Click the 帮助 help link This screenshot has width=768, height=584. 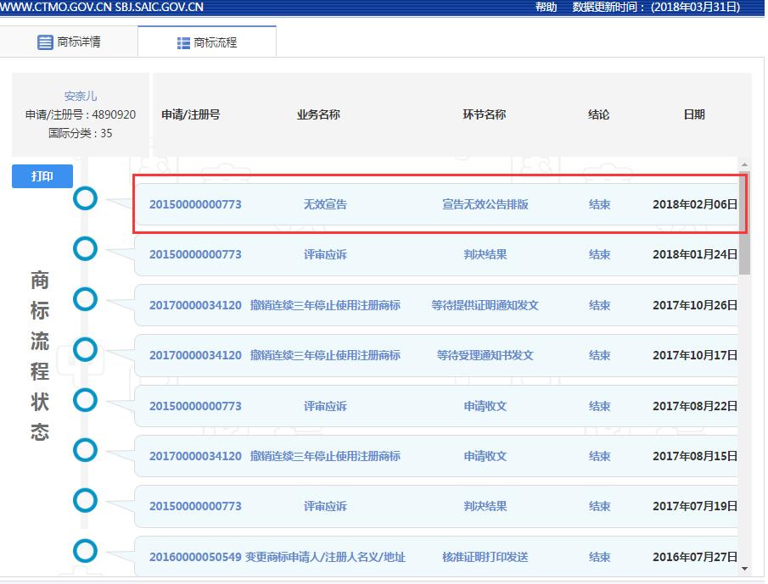[545, 7]
